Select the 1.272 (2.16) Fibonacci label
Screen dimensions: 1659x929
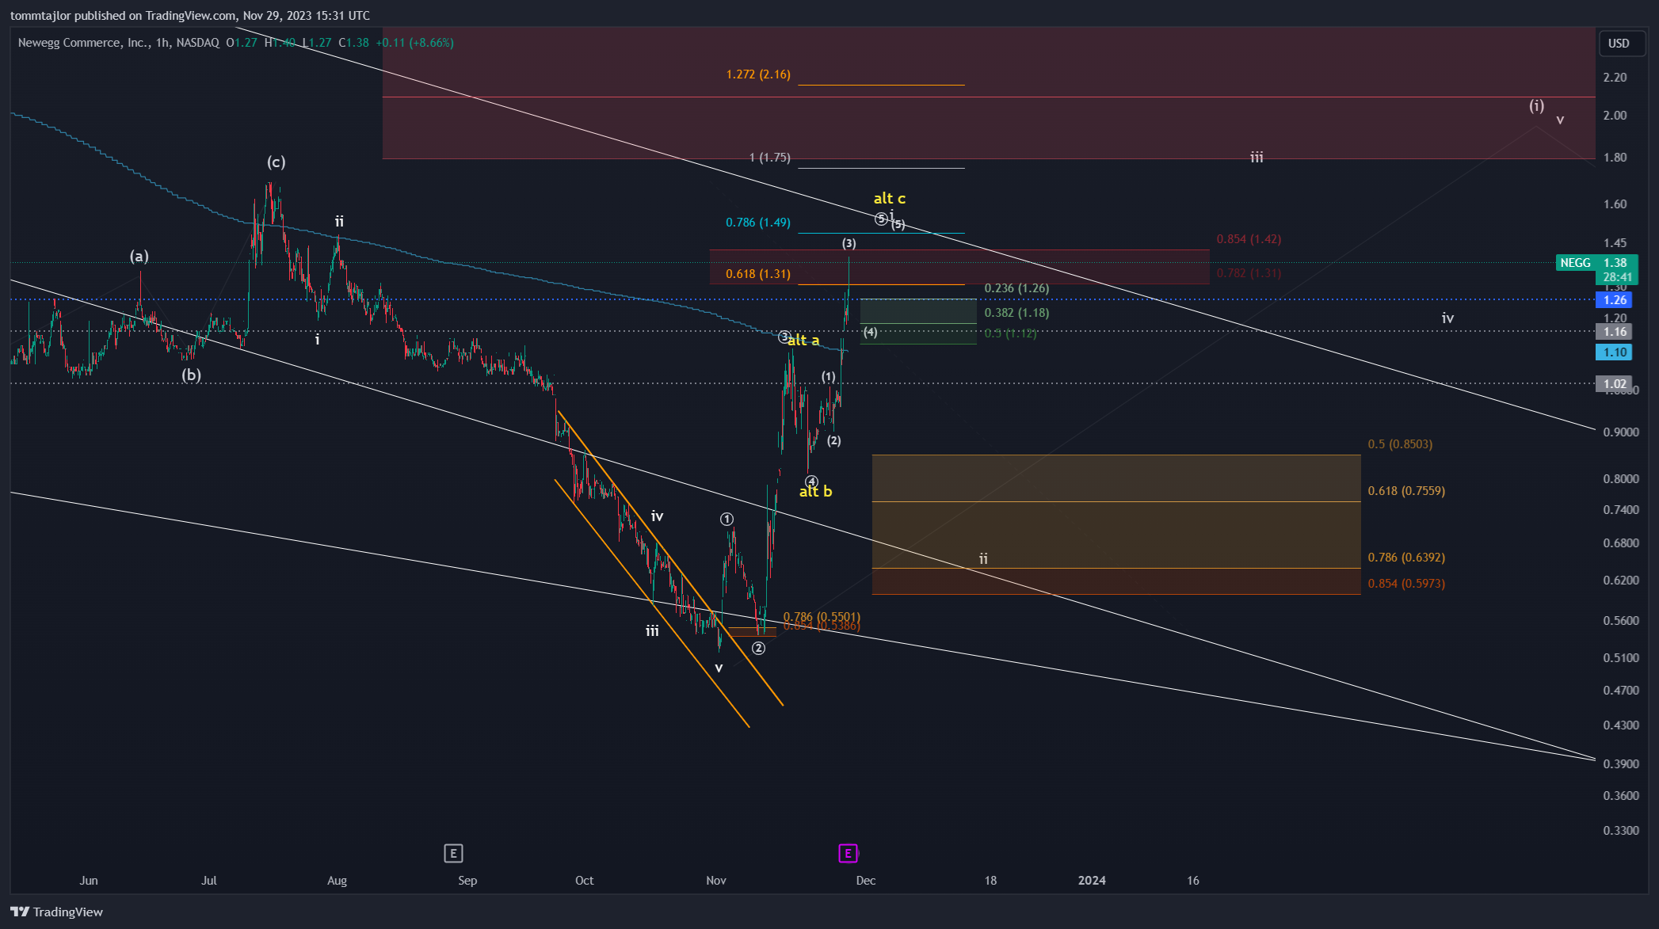coord(758,74)
